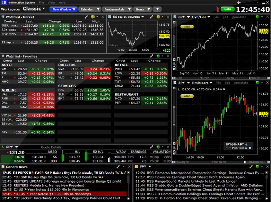Click the wrench icon on the SPY Quote Details panel
Image resolution: width=271 pixels, height=202 pixels.
coord(152,147)
